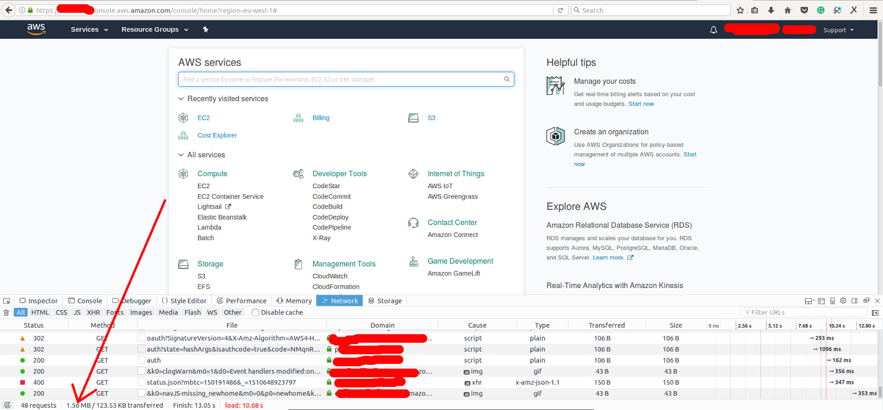The height and width of the screenshot is (410, 883).
Task: Open devtools settings gear
Action: [x=843, y=301]
